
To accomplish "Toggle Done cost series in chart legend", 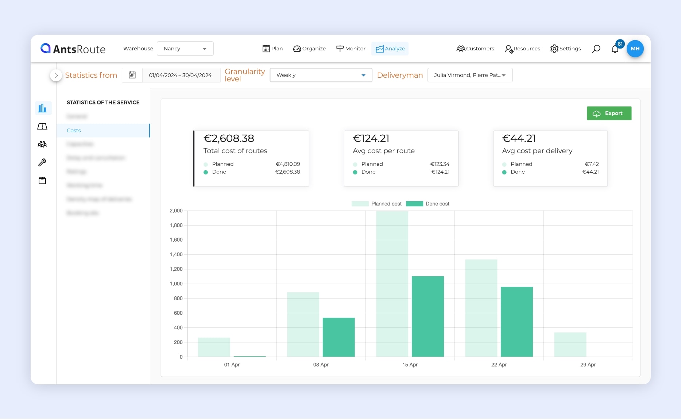I will point(427,204).
